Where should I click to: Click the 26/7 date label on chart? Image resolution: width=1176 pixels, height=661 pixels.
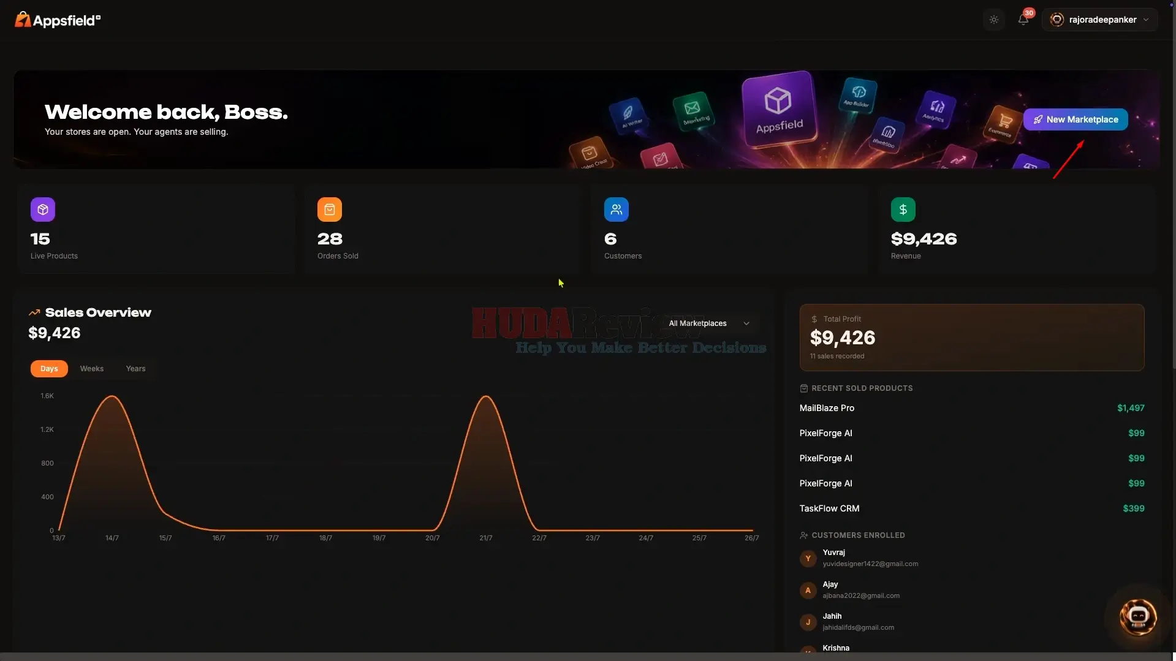(751, 538)
